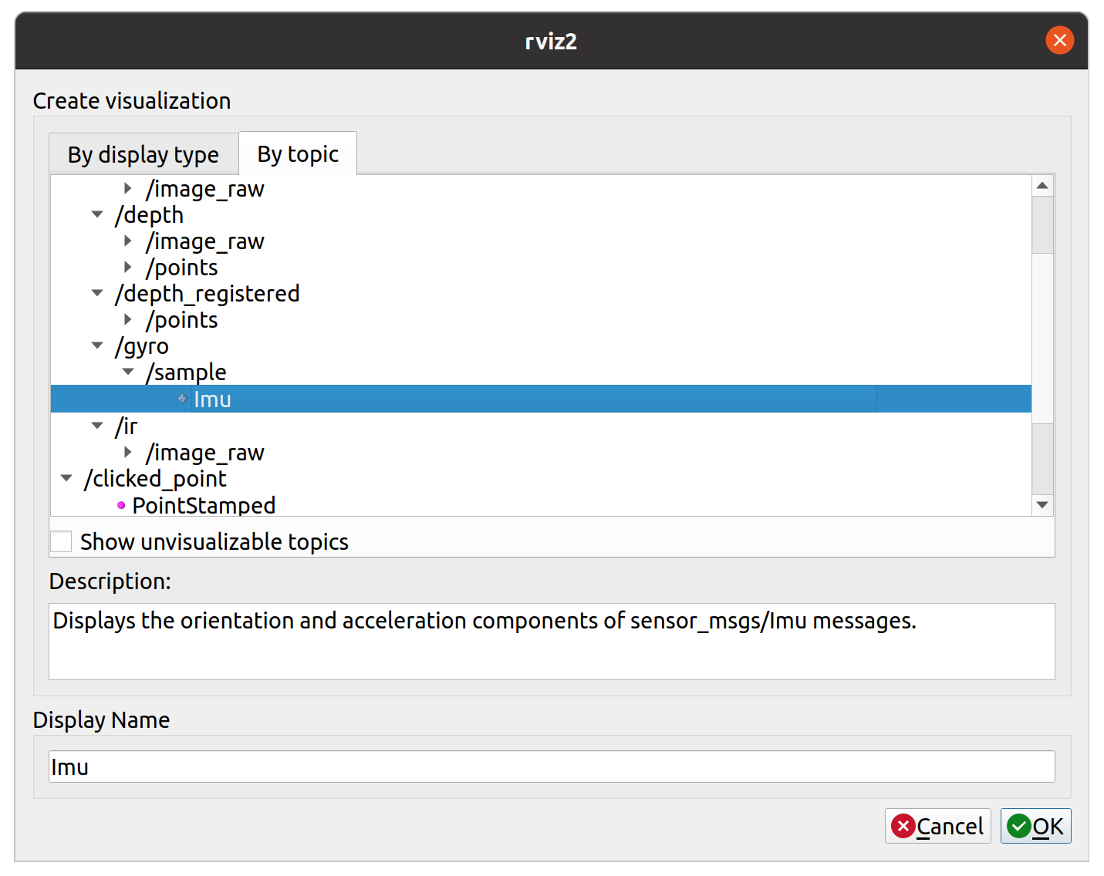The image size is (1104, 876).
Task: Click the magenta PointStamped dot icon
Action: point(121,505)
